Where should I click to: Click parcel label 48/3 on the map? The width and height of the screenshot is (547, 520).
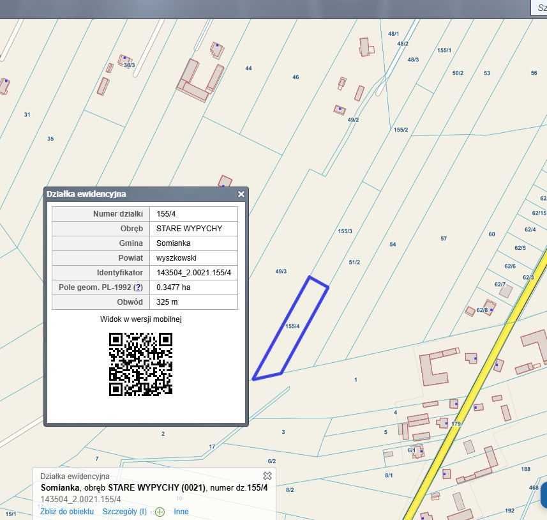point(414,59)
